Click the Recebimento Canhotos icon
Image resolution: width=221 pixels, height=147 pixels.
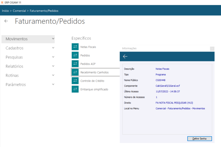coord(75,72)
